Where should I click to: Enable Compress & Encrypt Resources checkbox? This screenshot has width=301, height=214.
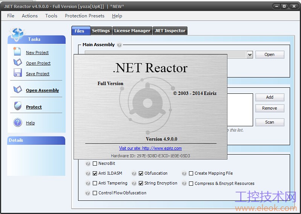[191, 184]
